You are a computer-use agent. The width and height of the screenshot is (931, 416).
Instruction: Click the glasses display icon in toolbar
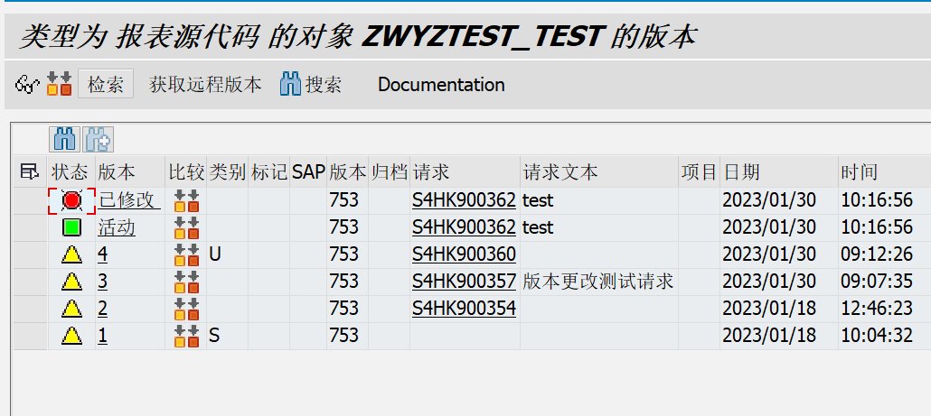(27, 85)
